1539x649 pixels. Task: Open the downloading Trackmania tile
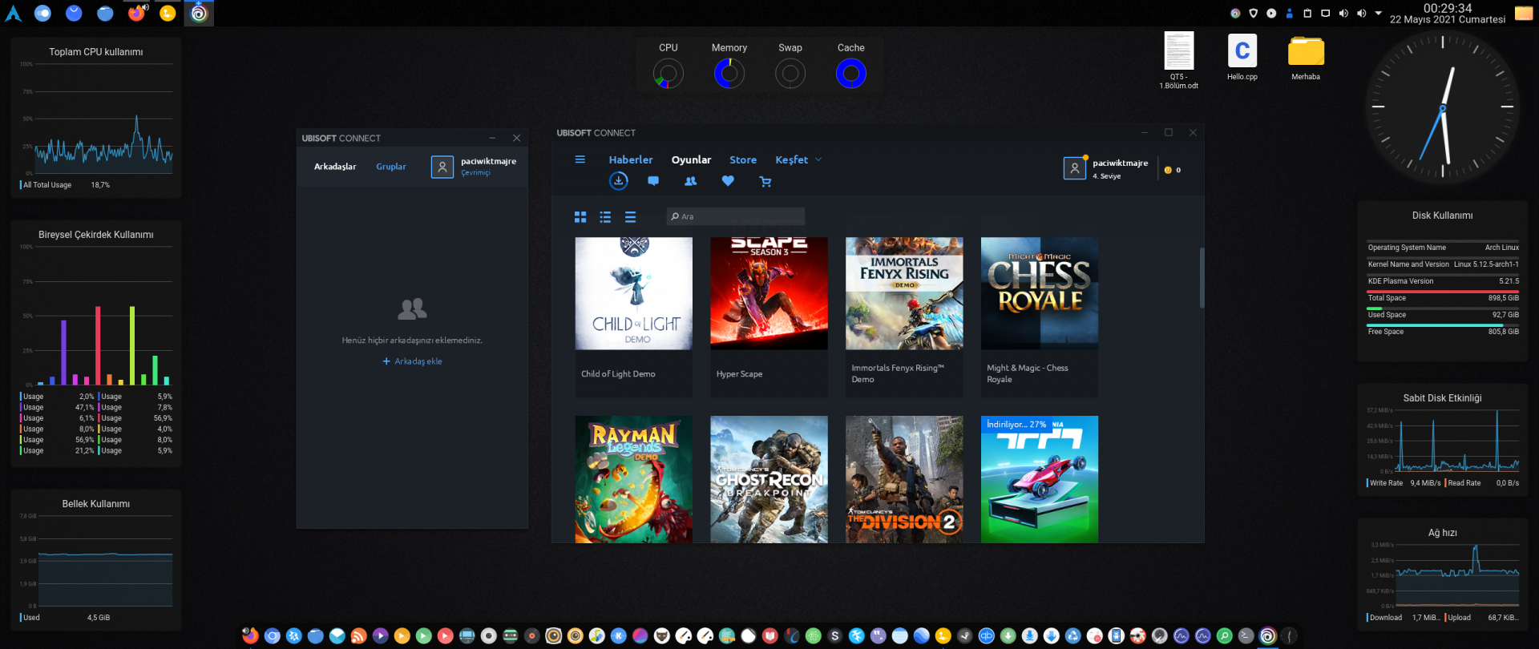click(1040, 479)
